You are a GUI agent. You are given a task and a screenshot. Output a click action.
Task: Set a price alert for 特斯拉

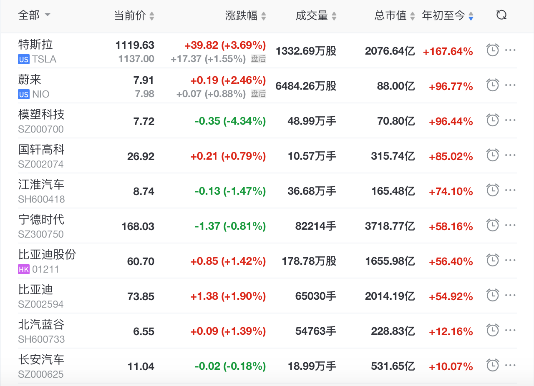point(493,50)
